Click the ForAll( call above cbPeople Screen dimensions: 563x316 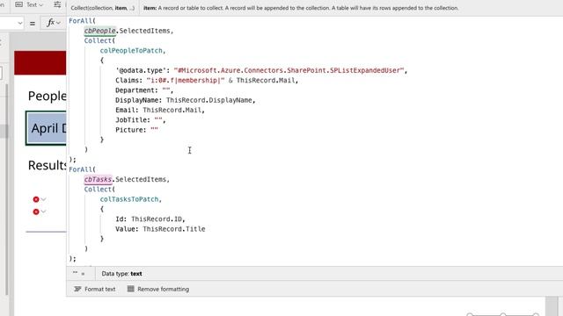pos(82,21)
